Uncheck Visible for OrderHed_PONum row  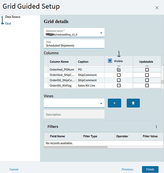[119, 70]
